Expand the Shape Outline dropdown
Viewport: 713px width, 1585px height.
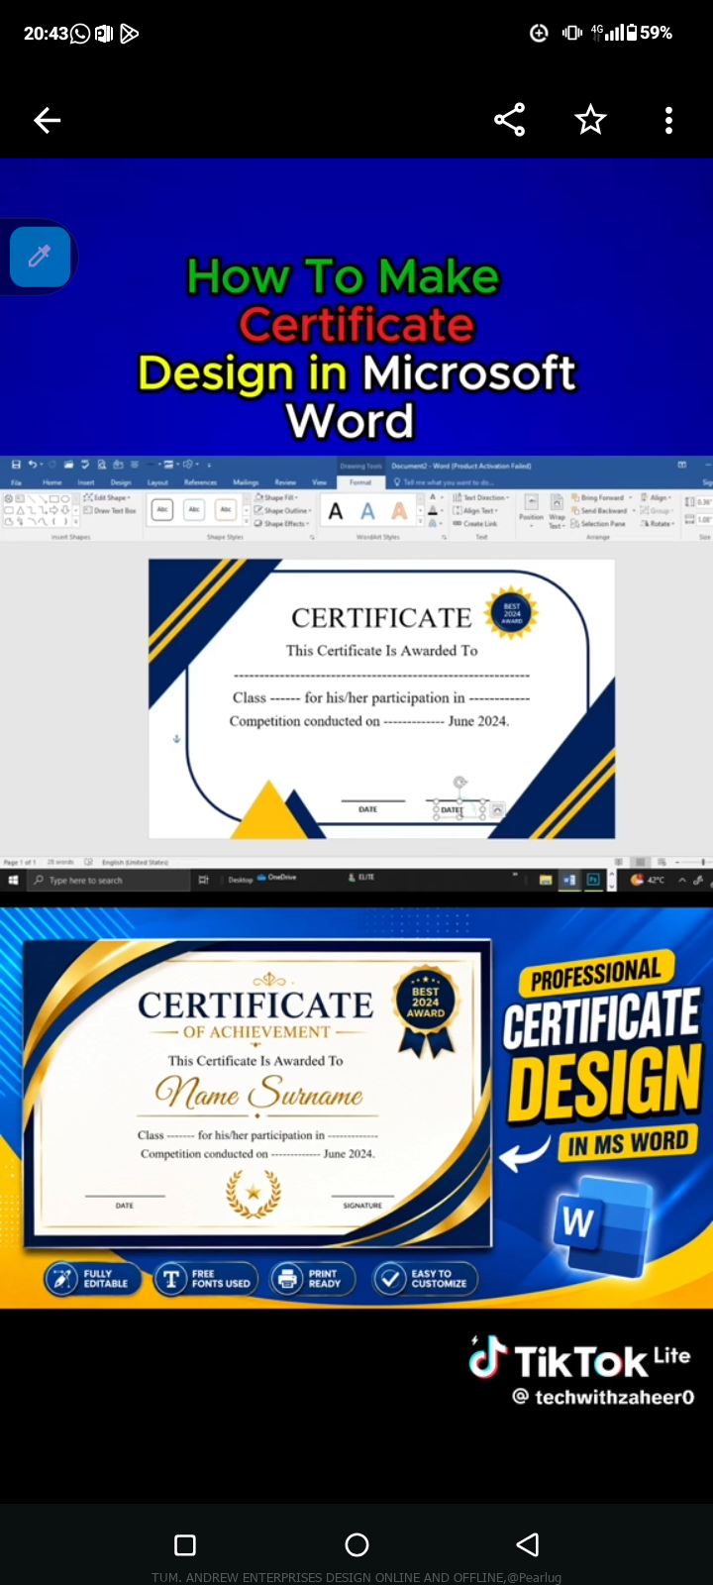click(x=283, y=510)
